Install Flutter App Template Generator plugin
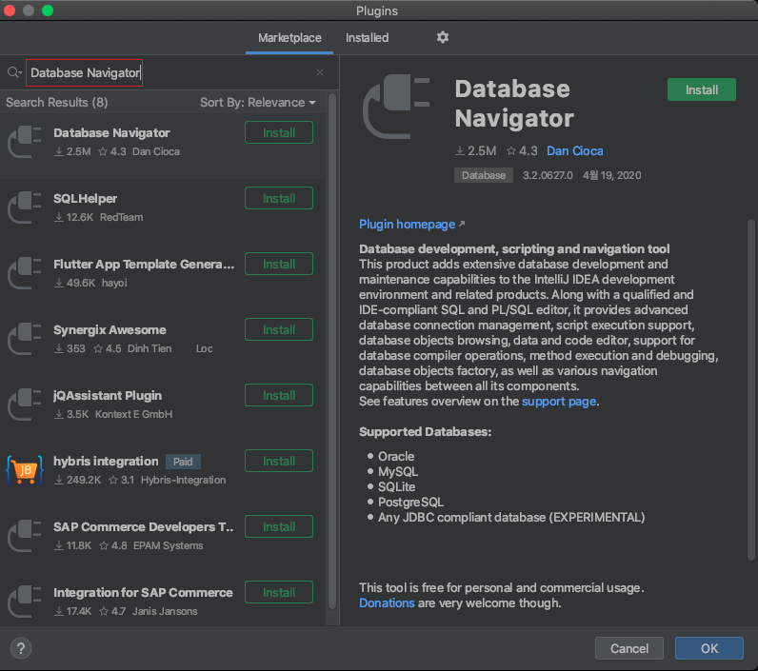Viewport: 758px width, 671px height. (x=279, y=264)
